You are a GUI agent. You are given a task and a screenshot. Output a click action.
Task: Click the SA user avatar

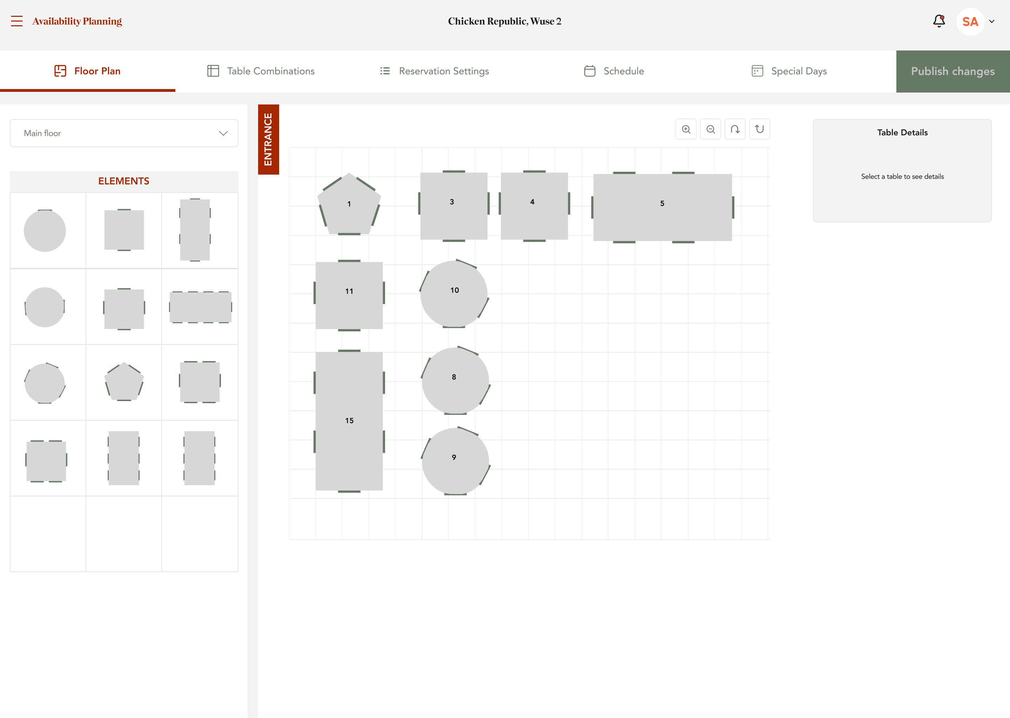[970, 21]
